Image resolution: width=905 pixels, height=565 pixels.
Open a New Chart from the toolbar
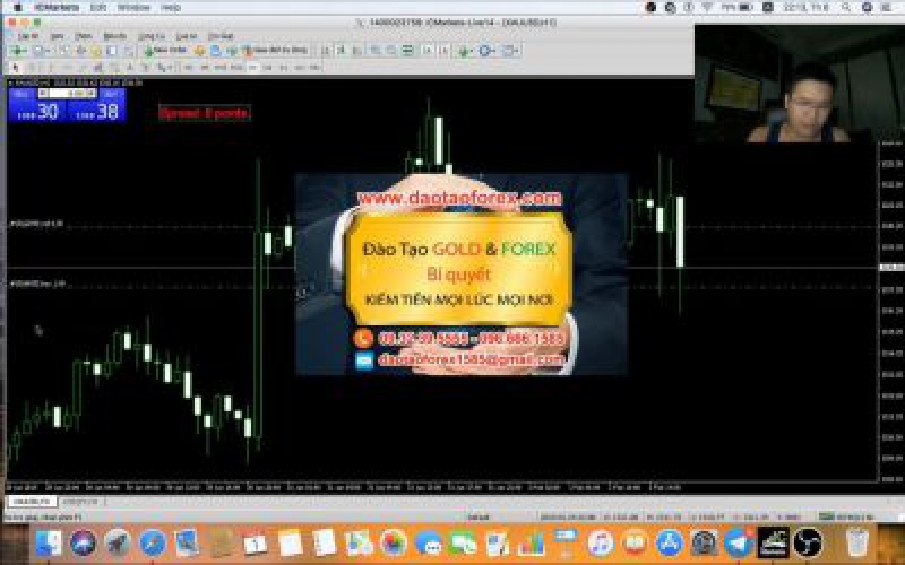[17, 50]
